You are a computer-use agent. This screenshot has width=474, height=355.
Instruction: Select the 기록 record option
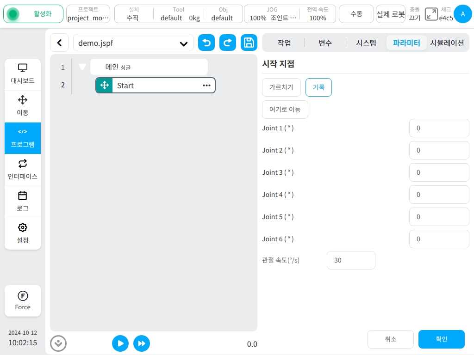[318, 87]
